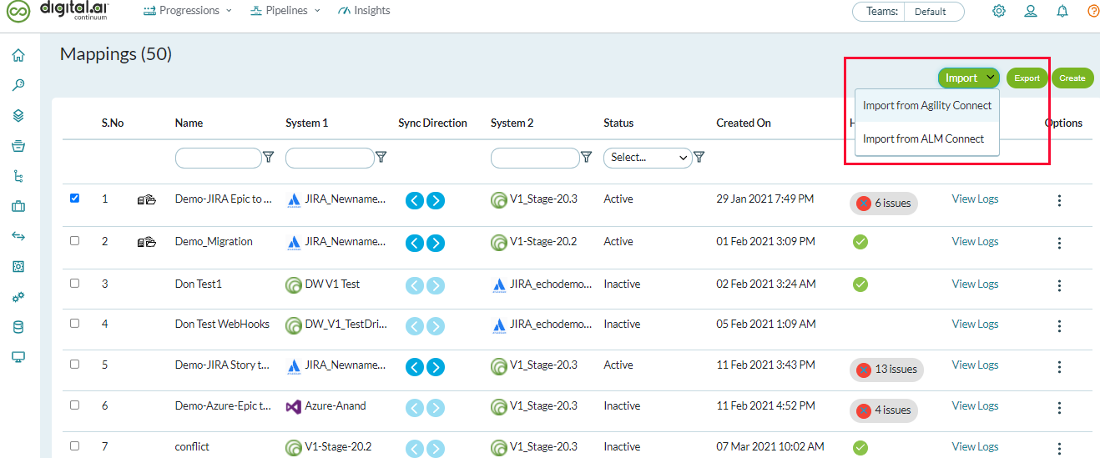
Task: Click left sync arrow for Demo-JIRA Epic row
Action: [x=415, y=200]
